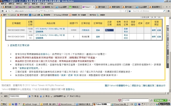Click 紀錄 for order RM1301040013450
Screen dimensions: 171x106
159,37
